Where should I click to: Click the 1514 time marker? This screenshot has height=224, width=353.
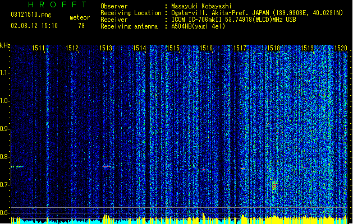(139, 48)
